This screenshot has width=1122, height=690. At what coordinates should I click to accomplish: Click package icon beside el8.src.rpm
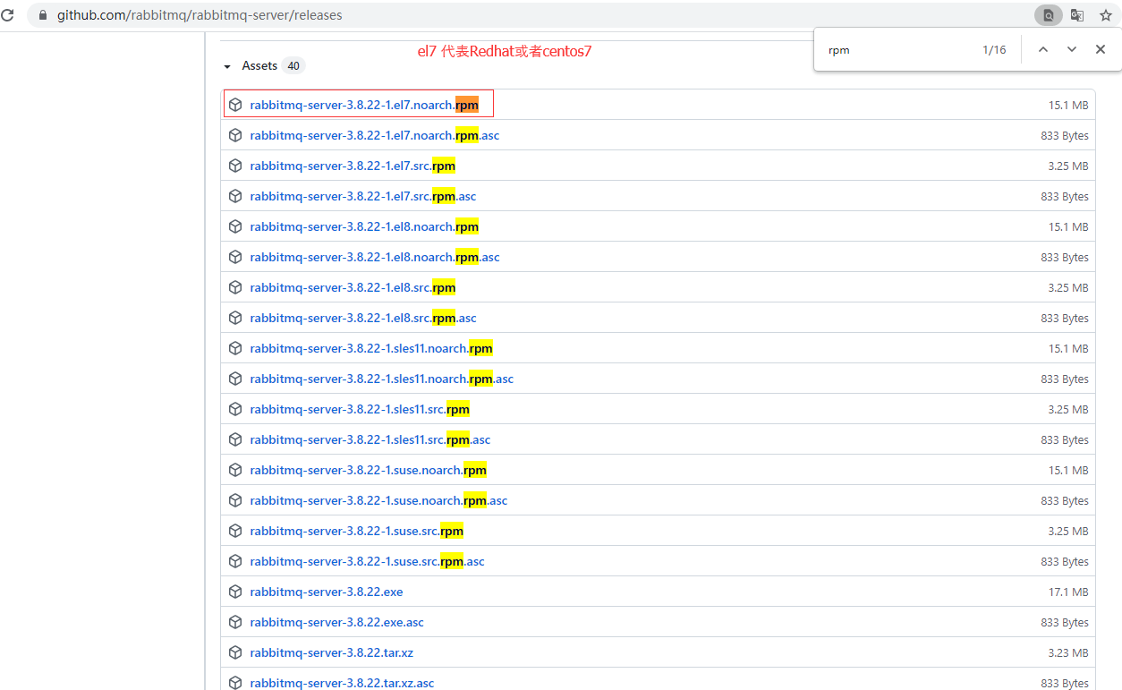(235, 287)
